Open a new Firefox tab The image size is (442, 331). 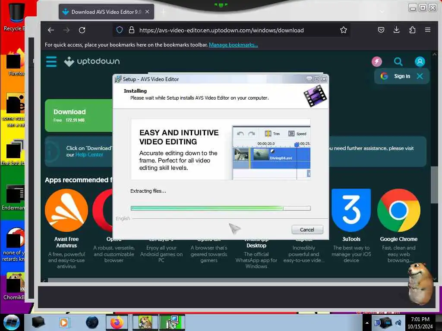163,12
